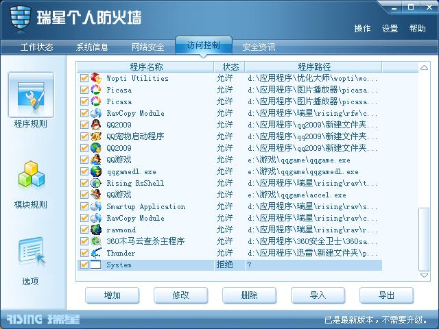Click the Thunder bird icon

pyautogui.click(x=96, y=253)
